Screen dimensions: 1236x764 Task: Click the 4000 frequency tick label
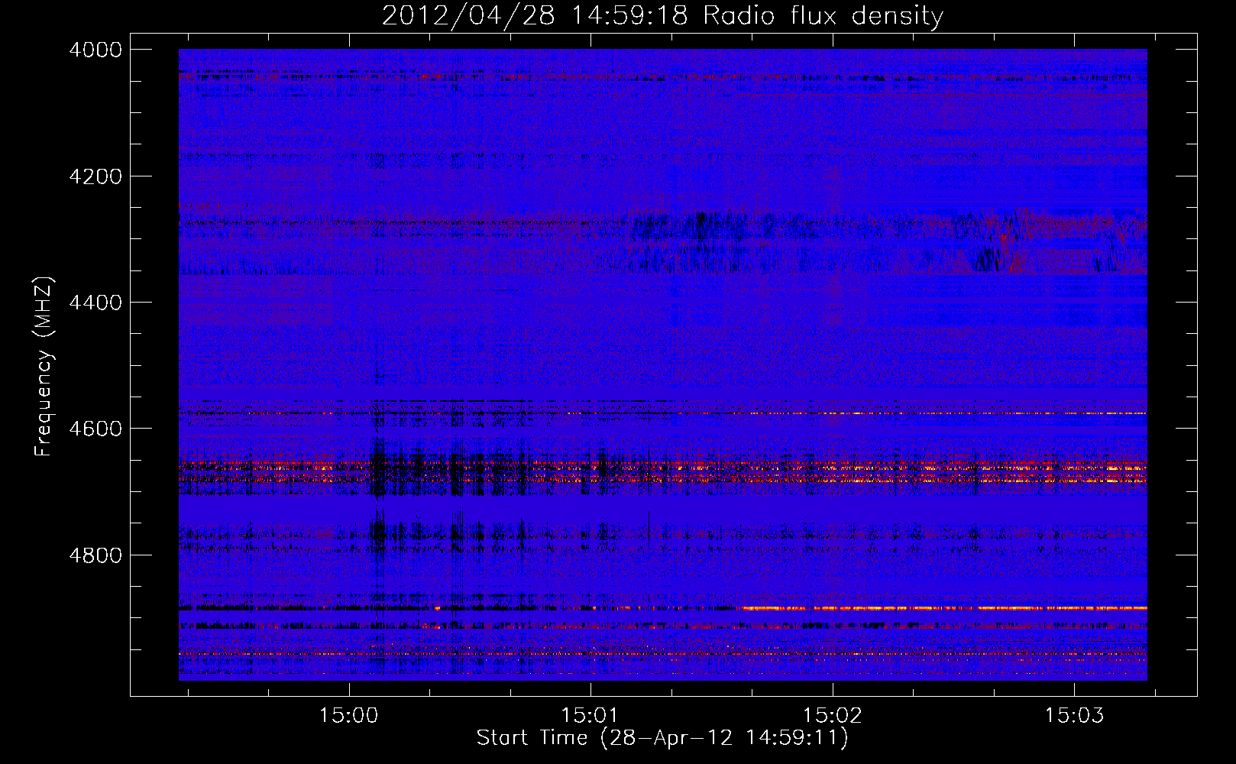coord(95,50)
